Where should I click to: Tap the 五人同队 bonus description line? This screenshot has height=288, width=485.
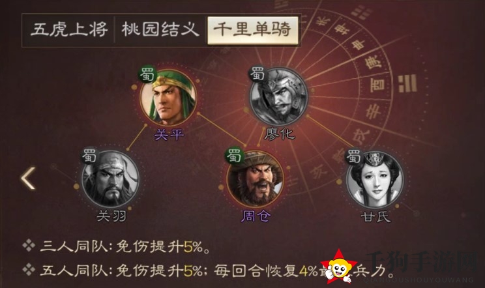coord(209,270)
